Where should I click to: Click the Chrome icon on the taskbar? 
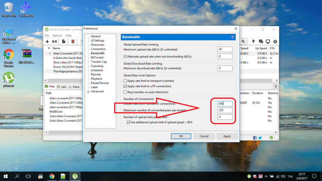pos(52,176)
